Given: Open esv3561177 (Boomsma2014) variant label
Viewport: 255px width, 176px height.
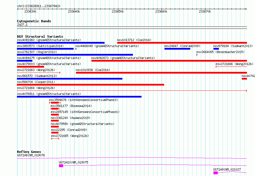Looking at the screenshot, I should coord(71,106).
